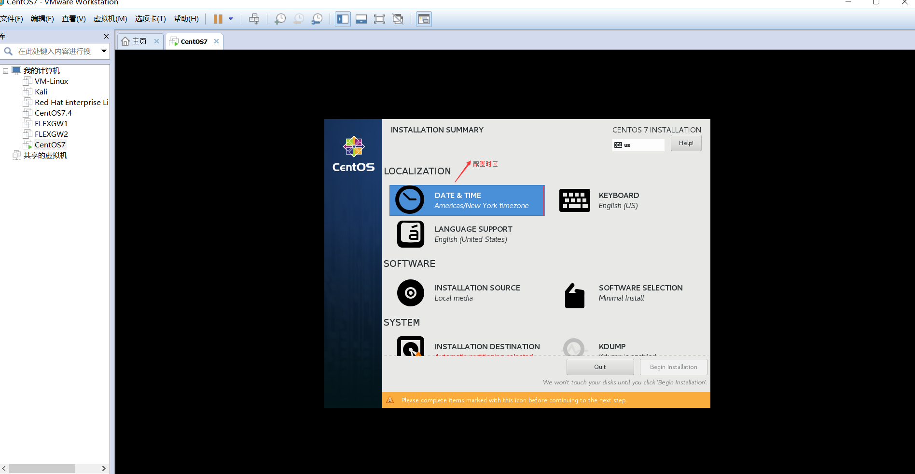Select the running CentOS7 VM in library

50,145
